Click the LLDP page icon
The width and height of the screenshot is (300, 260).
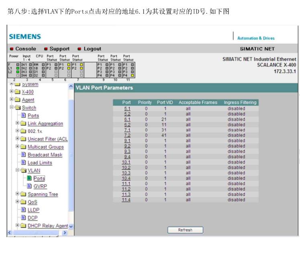pos(23,210)
